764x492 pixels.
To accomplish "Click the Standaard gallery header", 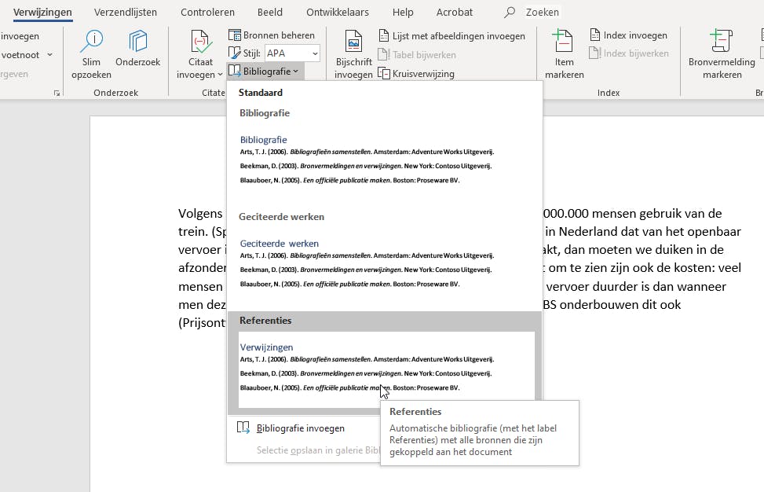I will point(261,93).
